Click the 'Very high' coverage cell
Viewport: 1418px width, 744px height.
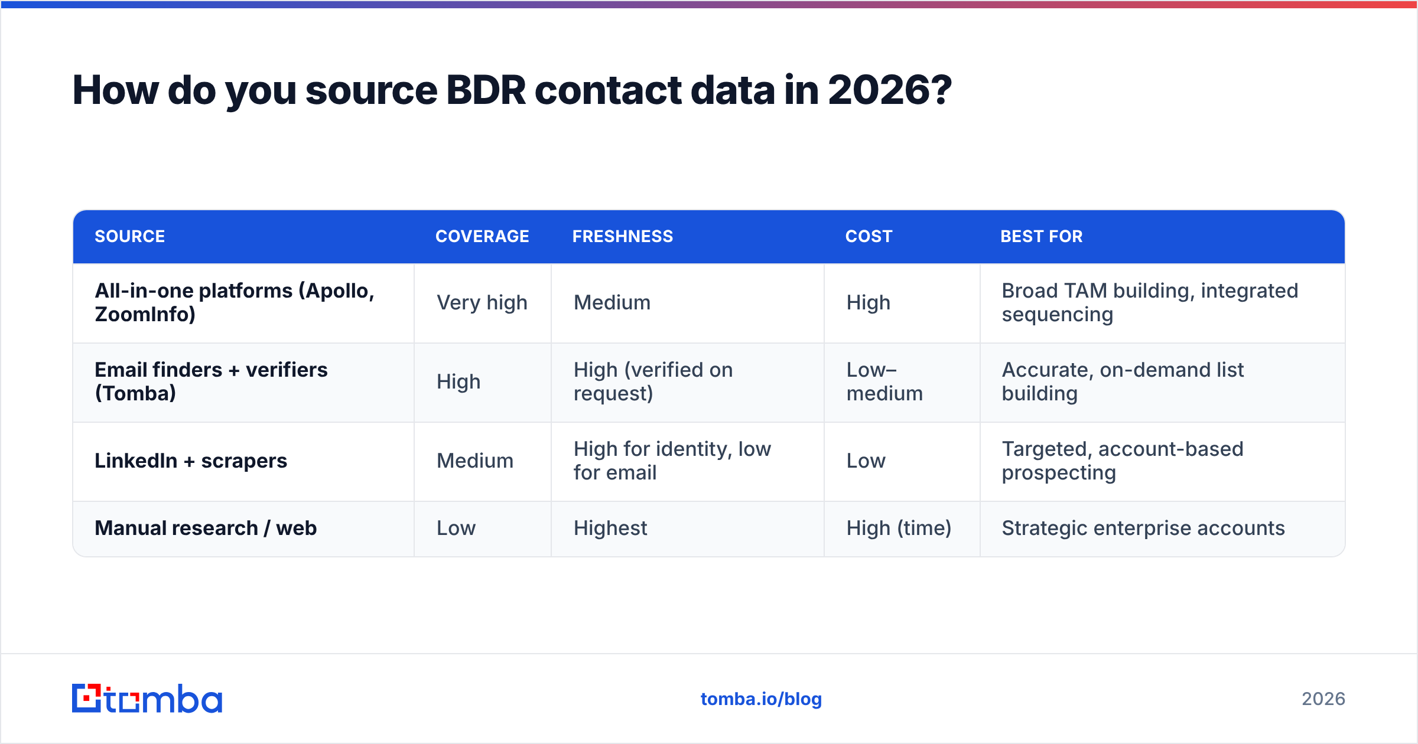483,303
